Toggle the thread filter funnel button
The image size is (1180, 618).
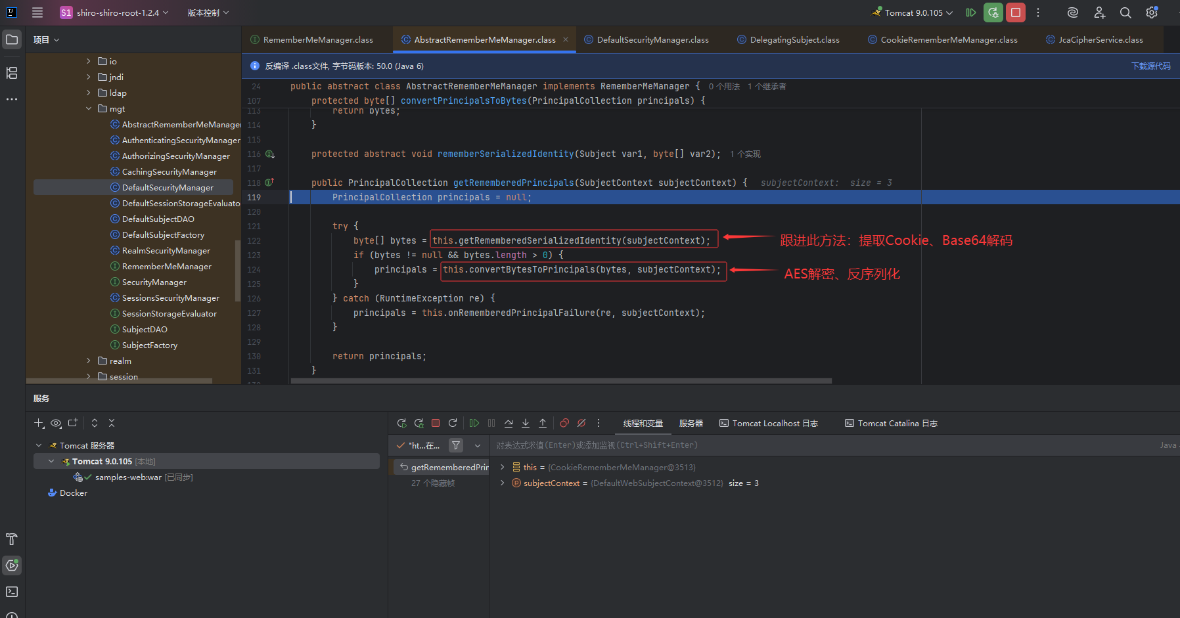[456, 445]
